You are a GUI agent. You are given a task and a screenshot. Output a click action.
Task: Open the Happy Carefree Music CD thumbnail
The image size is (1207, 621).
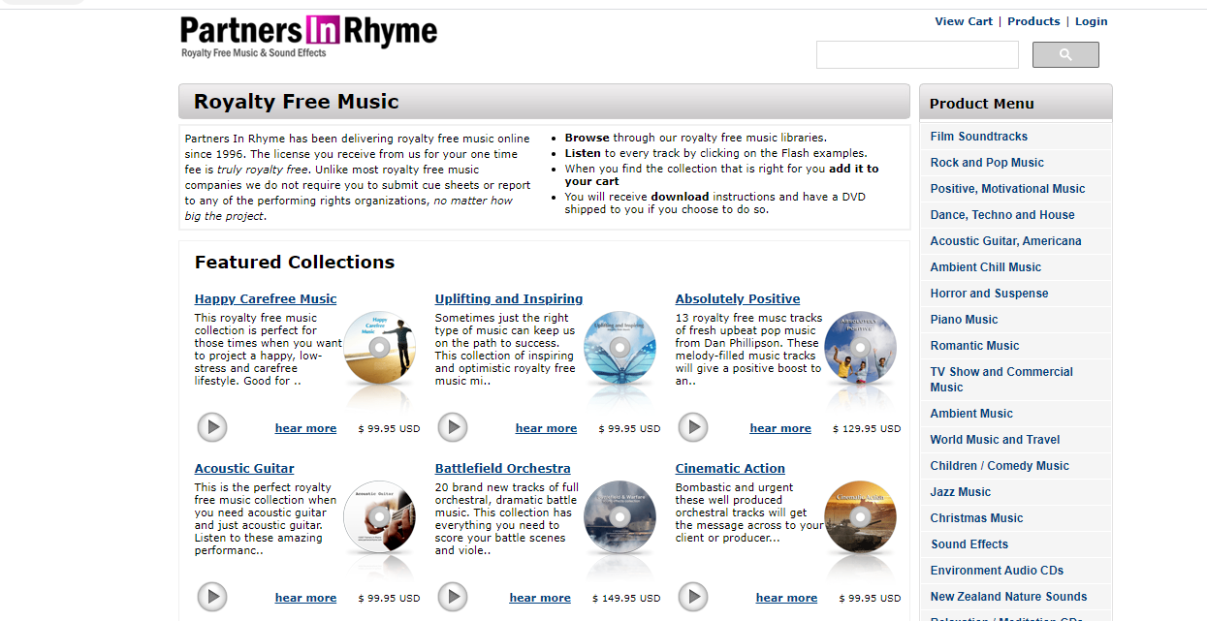(x=379, y=348)
